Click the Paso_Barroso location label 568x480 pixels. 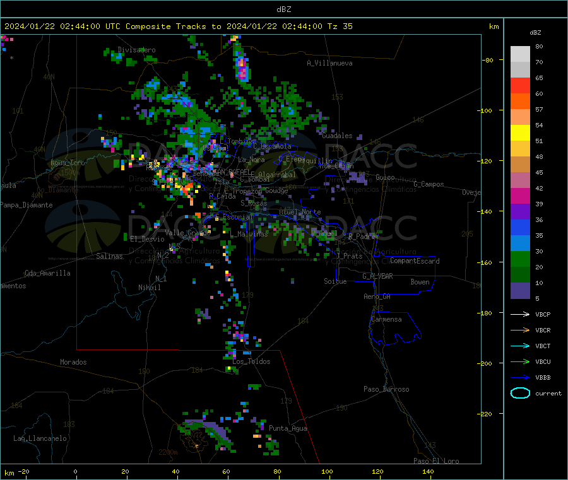[386, 389]
